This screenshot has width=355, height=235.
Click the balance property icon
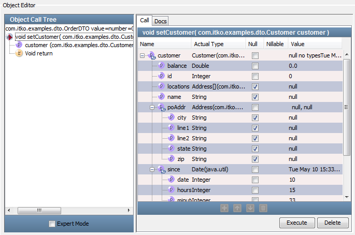pos(161,66)
